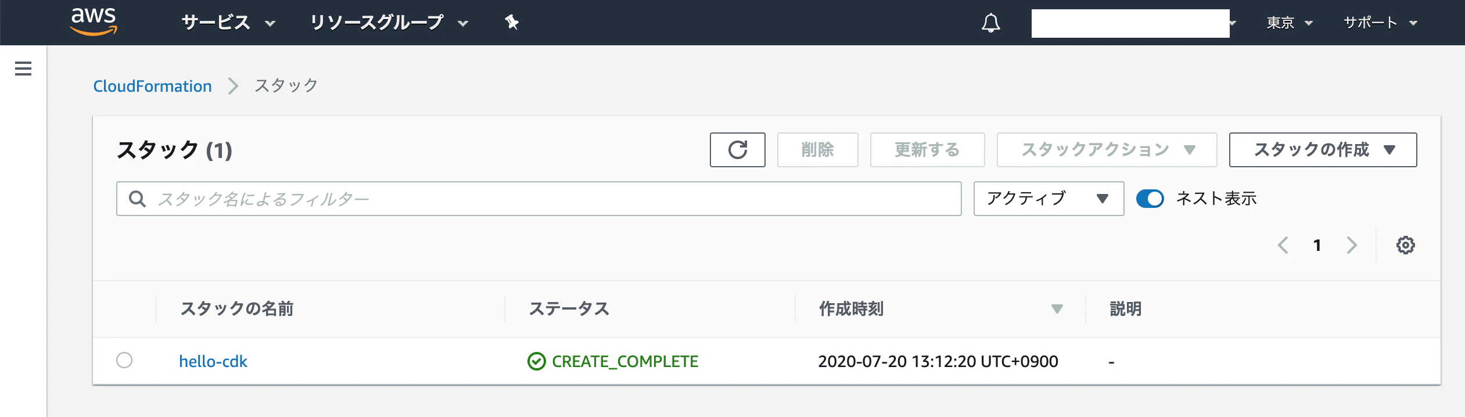Click the next page arrow
Screen dimensions: 1465x417
pos(1351,245)
